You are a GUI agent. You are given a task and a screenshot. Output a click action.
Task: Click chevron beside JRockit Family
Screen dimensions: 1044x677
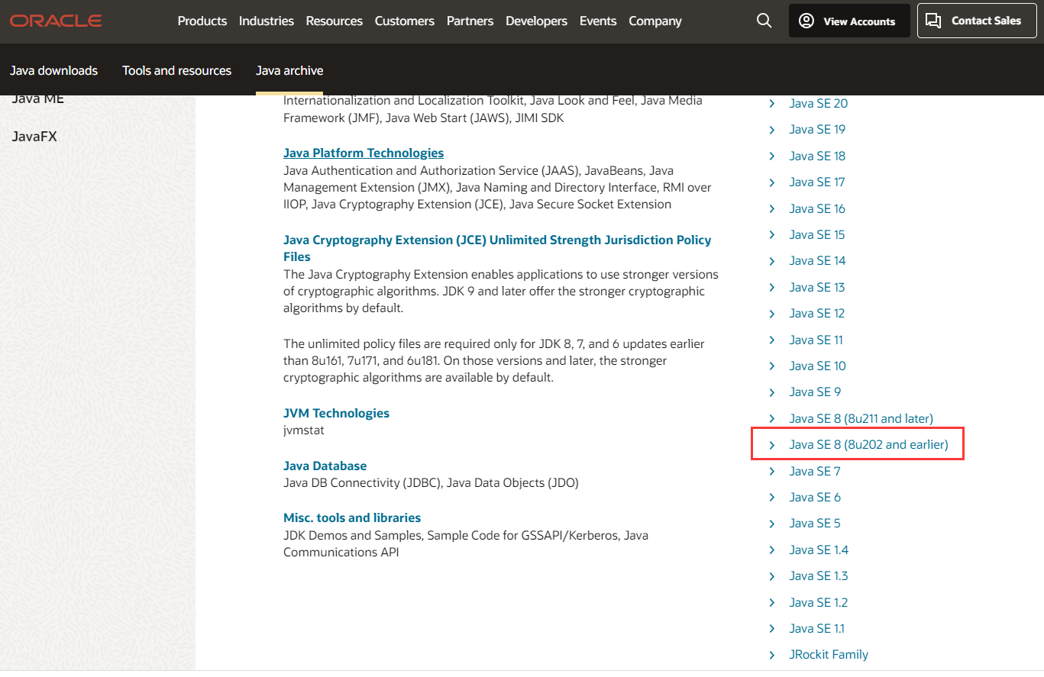click(772, 654)
